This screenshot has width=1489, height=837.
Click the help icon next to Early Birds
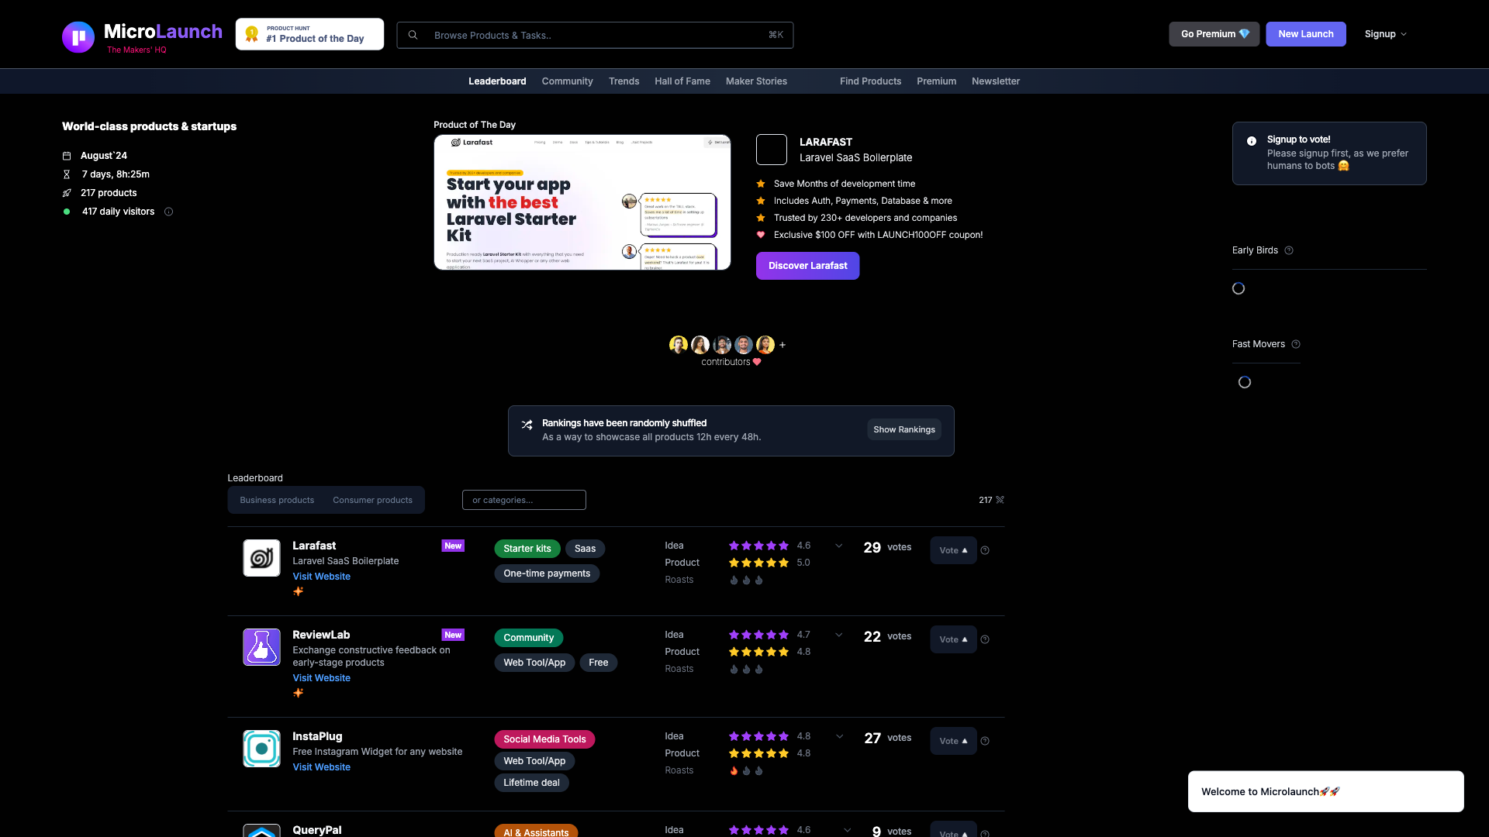coord(1289,250)
